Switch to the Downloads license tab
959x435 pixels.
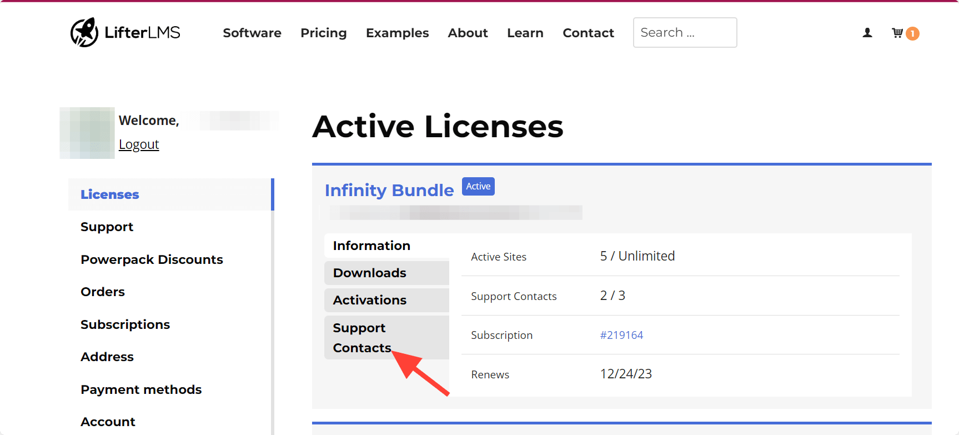386,273
